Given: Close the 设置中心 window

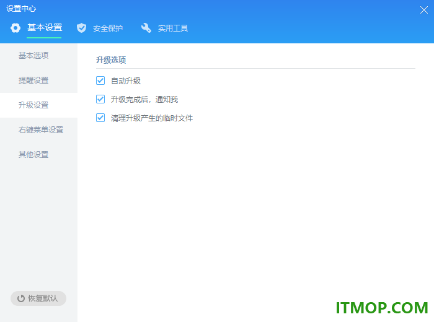Looking at the screenshot, I should (423, 10).
